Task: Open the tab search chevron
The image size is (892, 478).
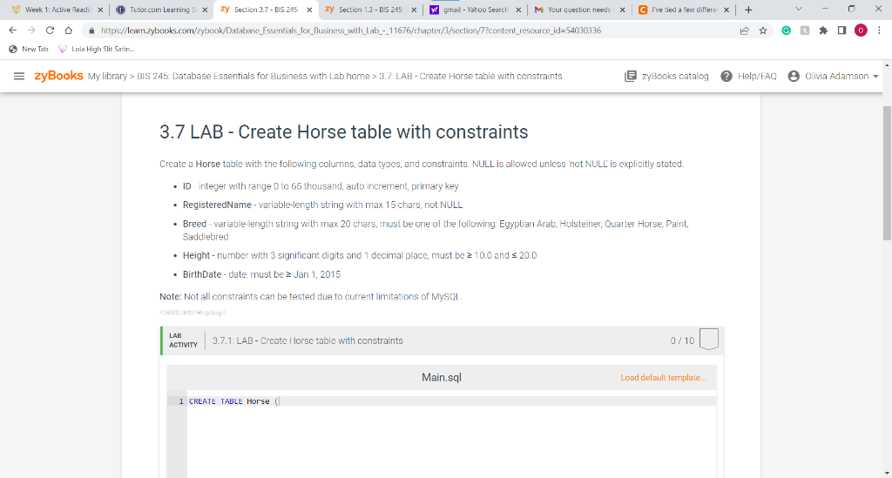Action: click(799, 9)
